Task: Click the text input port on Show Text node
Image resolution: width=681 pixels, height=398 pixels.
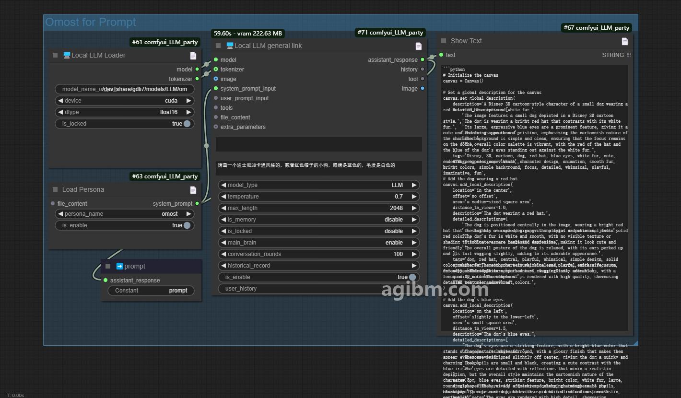Action: [x=441, y=55]
